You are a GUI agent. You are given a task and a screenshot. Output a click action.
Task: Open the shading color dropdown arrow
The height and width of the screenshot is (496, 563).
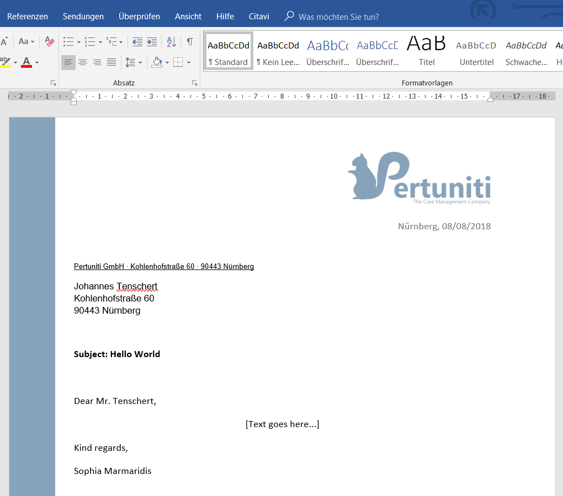[x=167, y=63]
